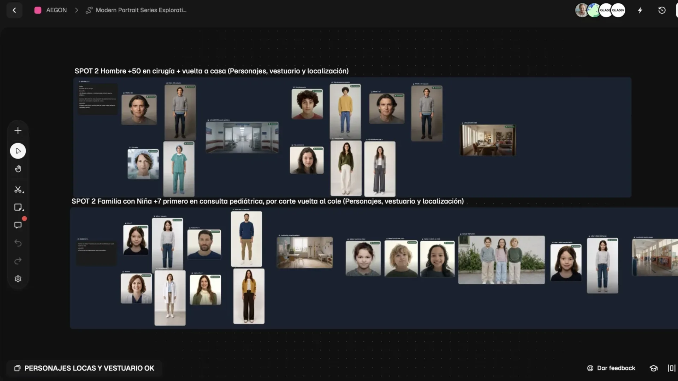
Task: Select the teenager in yellow sweater image
Action: tap(345, 111)
